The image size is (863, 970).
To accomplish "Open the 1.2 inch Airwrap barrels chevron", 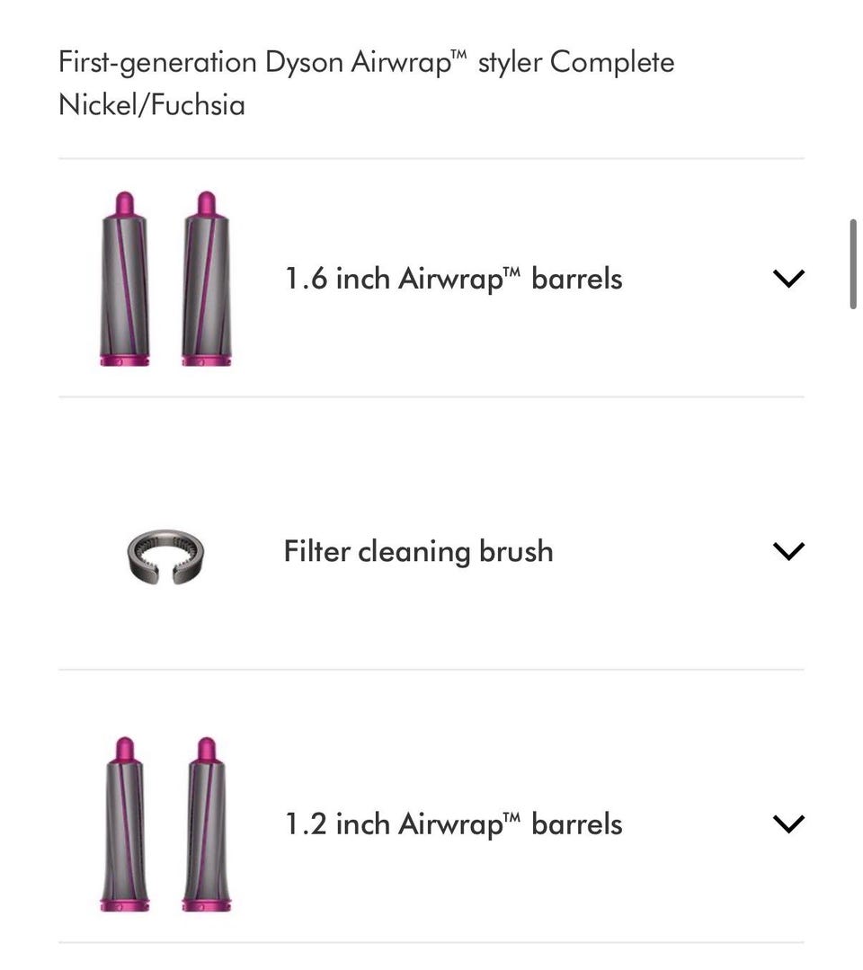I will click(787, 823).
